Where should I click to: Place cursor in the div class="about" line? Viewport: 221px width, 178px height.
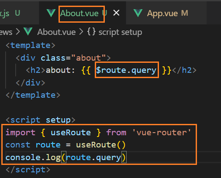(63, 58)
